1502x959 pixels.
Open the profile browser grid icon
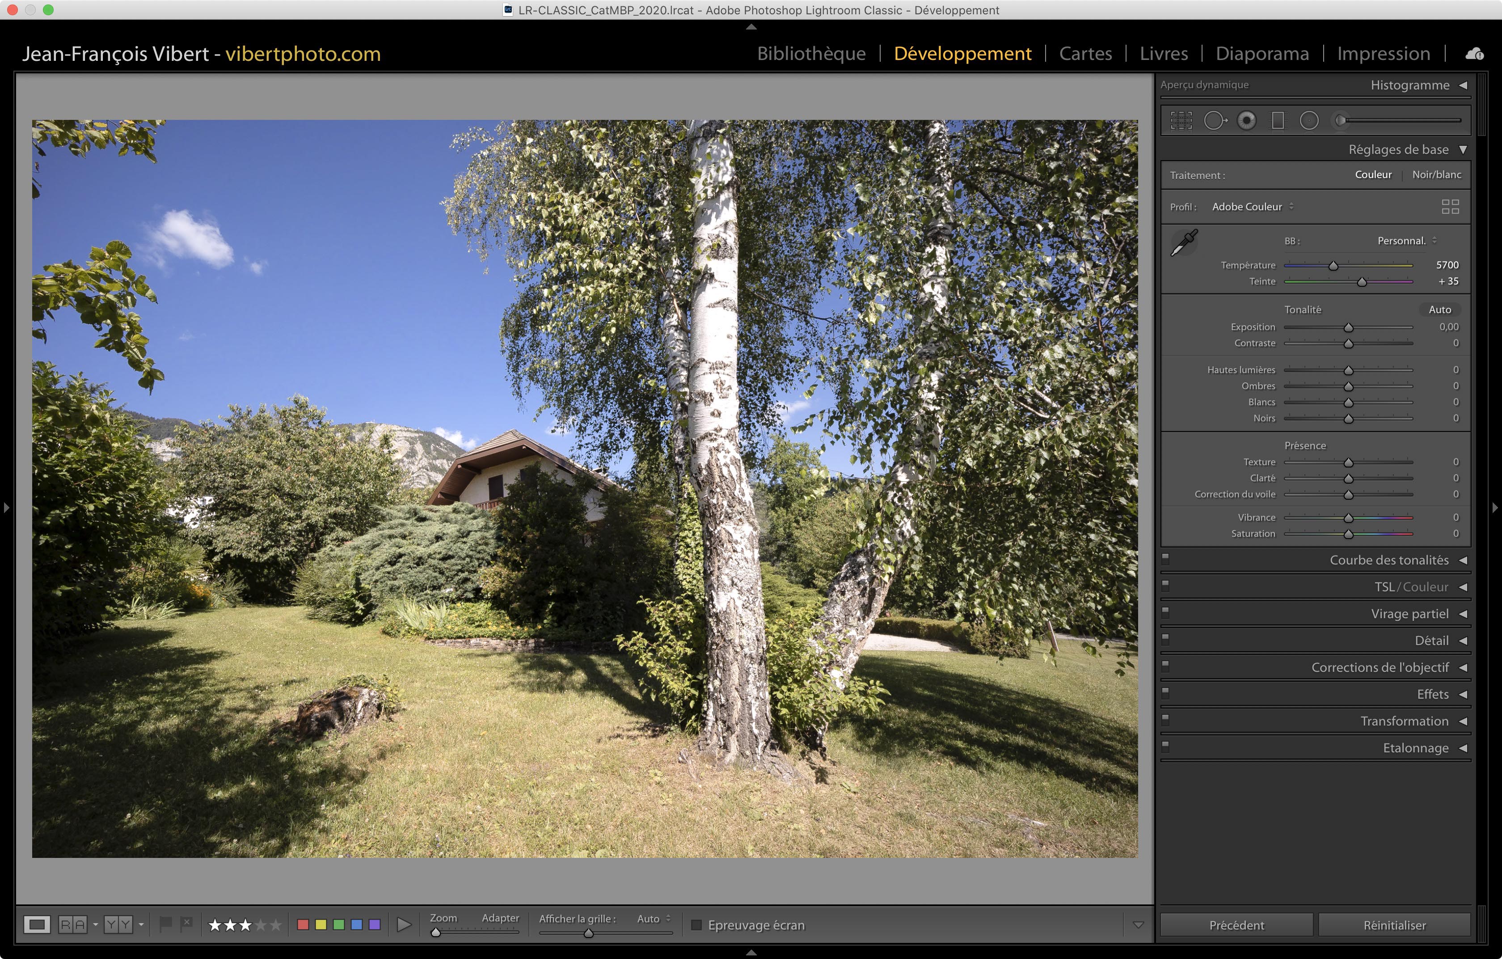coord(1450,207)
